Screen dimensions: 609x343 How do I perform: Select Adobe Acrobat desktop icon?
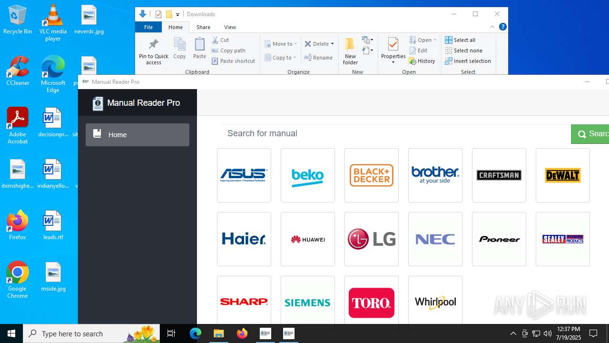coord(18,126)
